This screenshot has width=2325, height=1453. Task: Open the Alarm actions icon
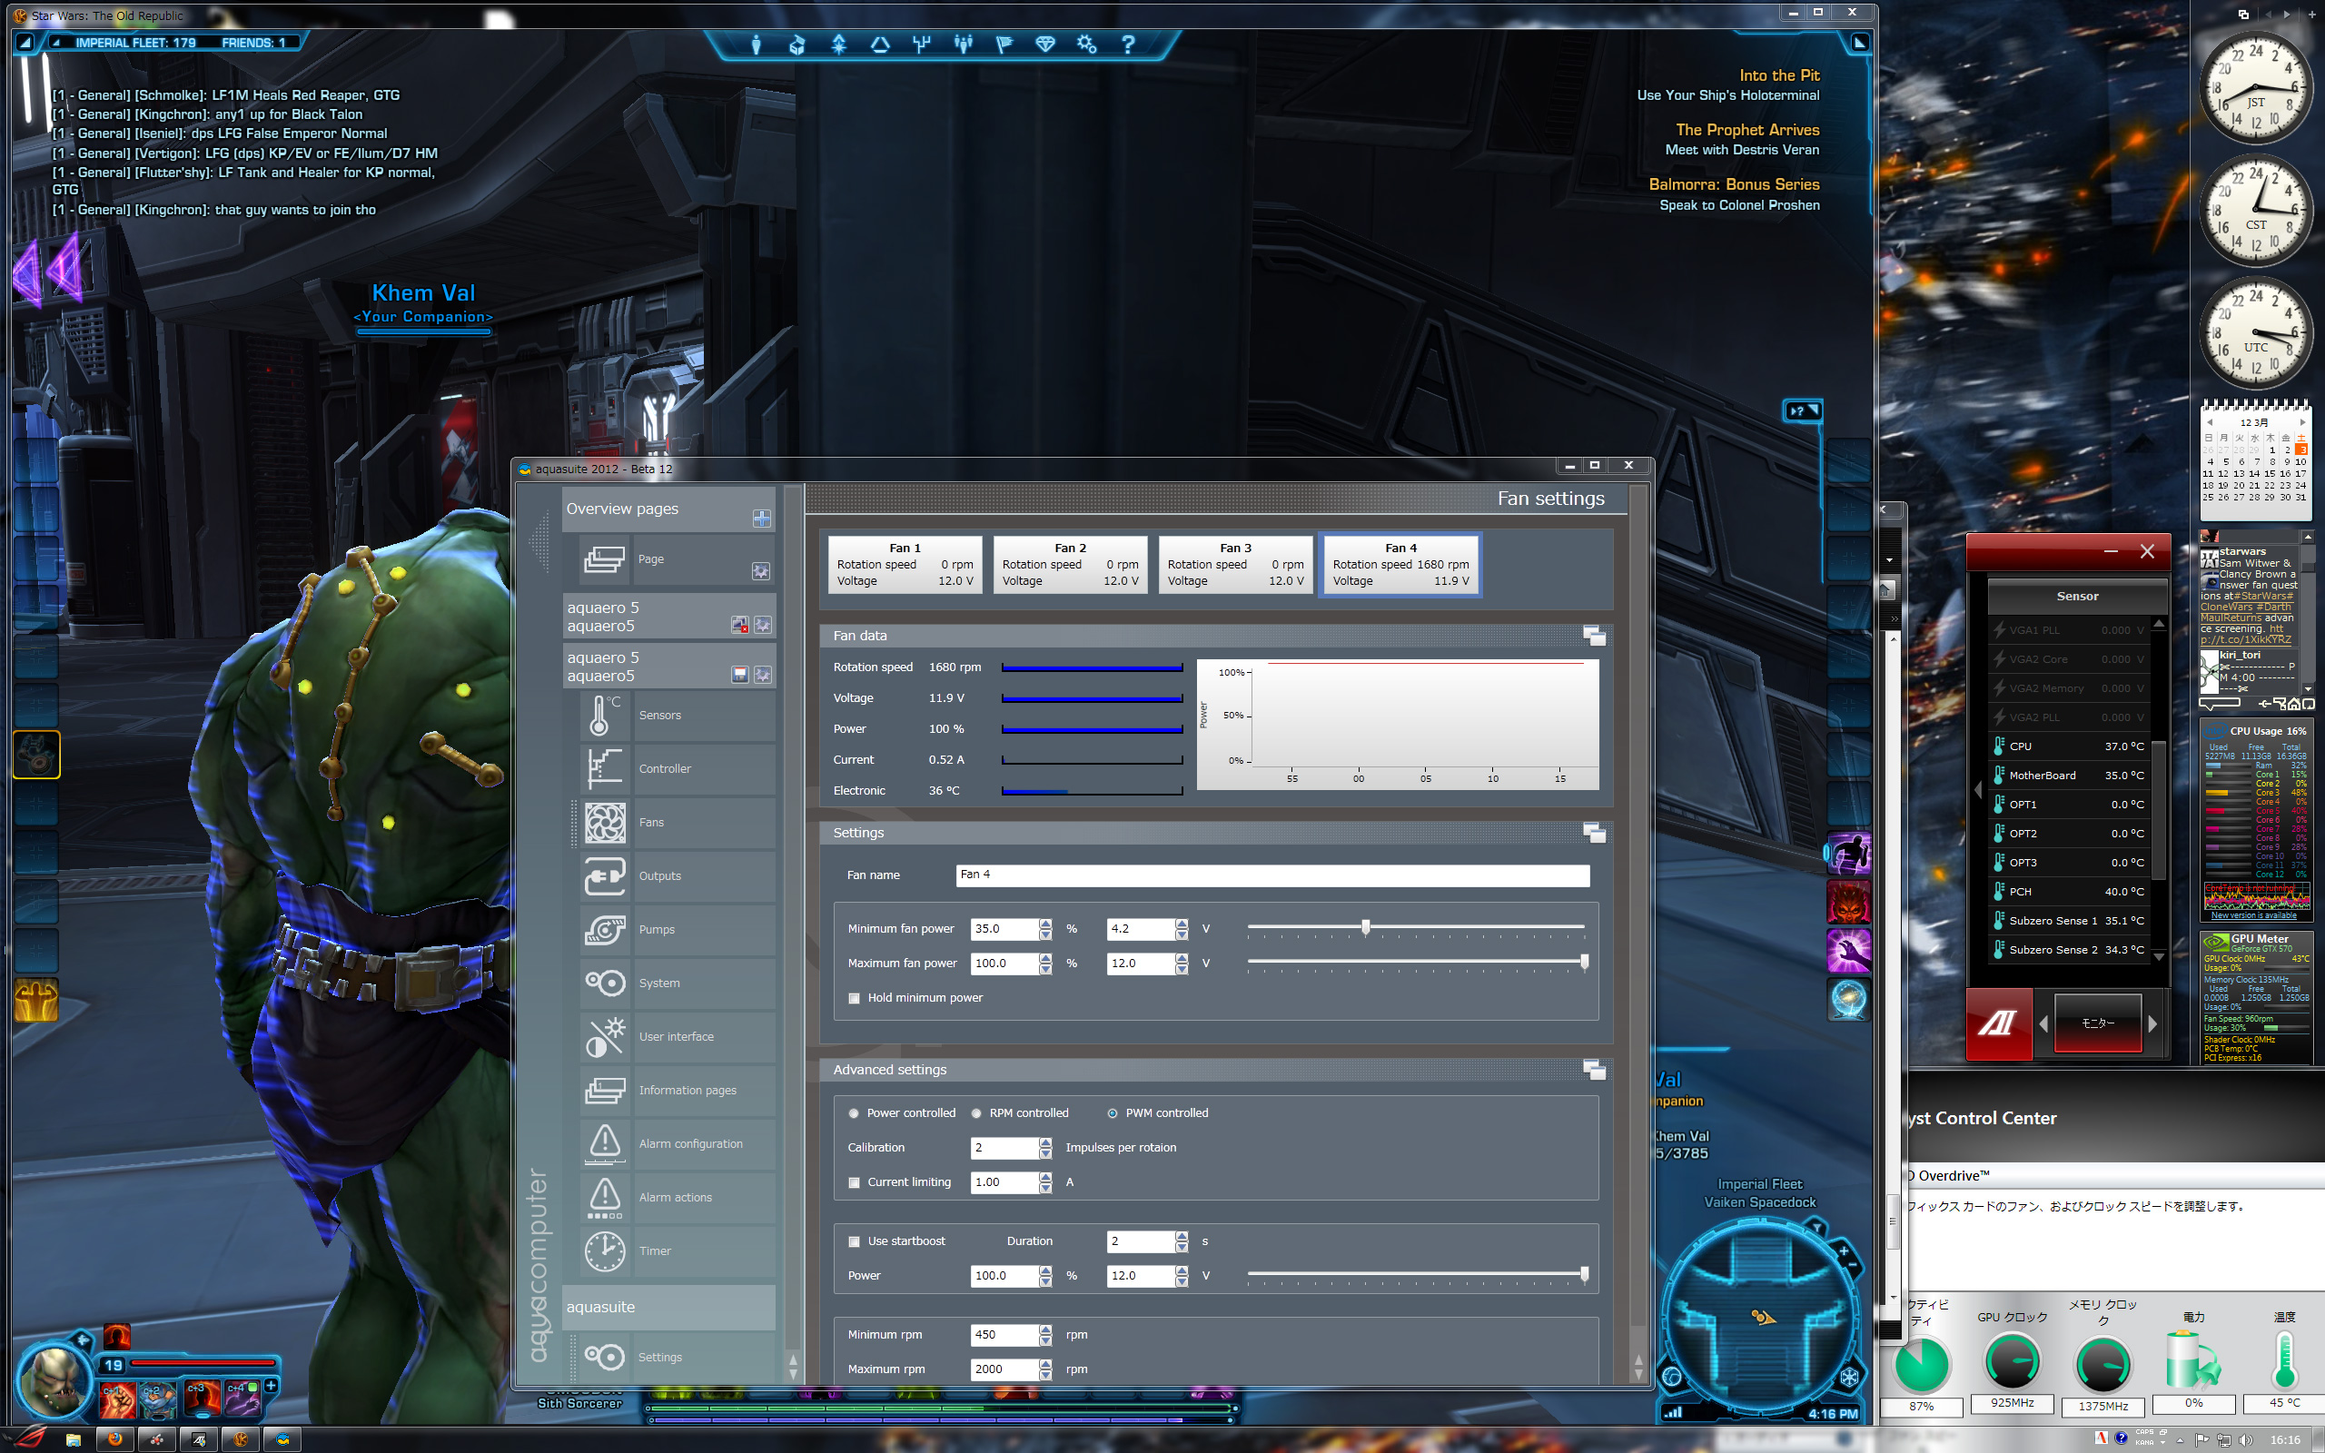[605, 1198]
